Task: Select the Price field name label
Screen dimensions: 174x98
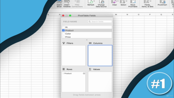Action: coord(68,37)
